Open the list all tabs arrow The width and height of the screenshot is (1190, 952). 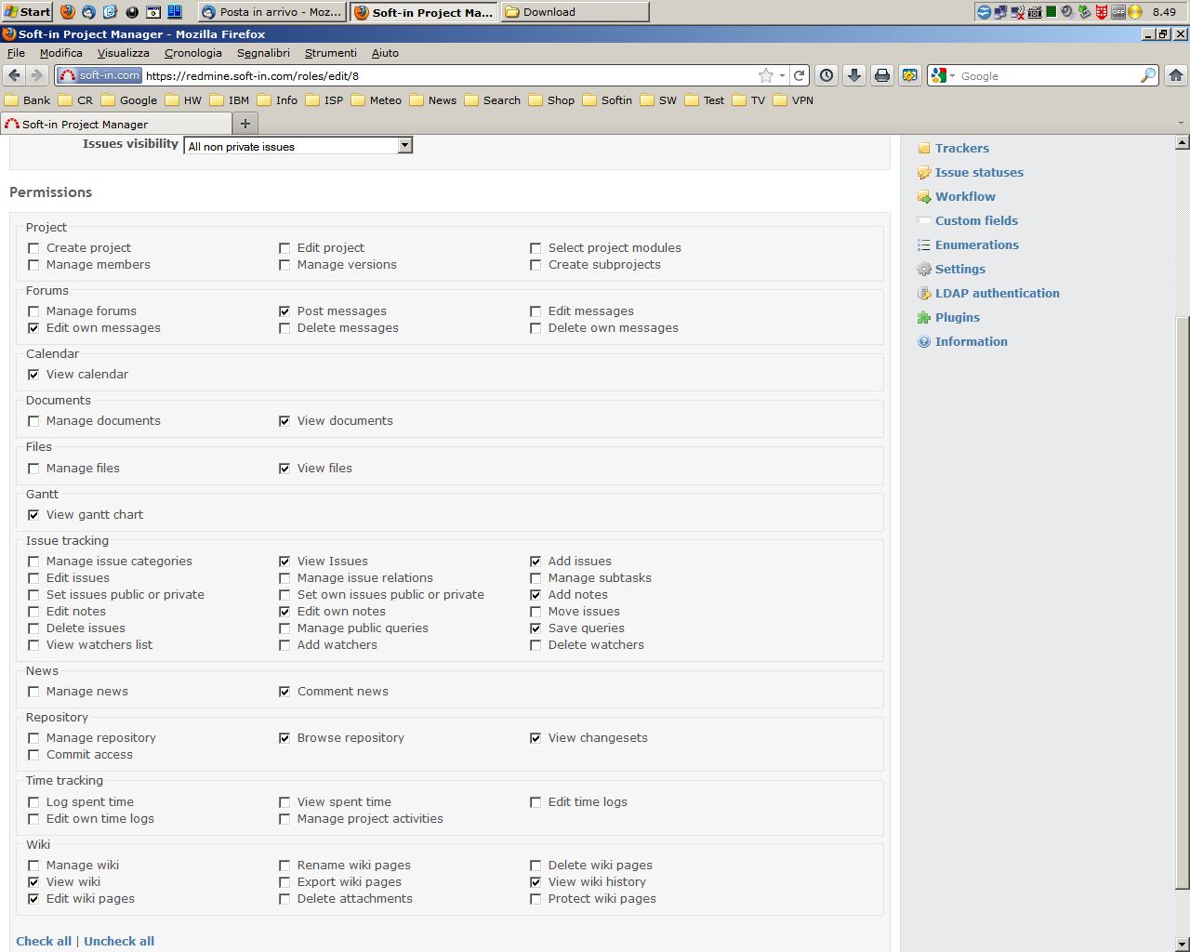(x=1181, y=124)
